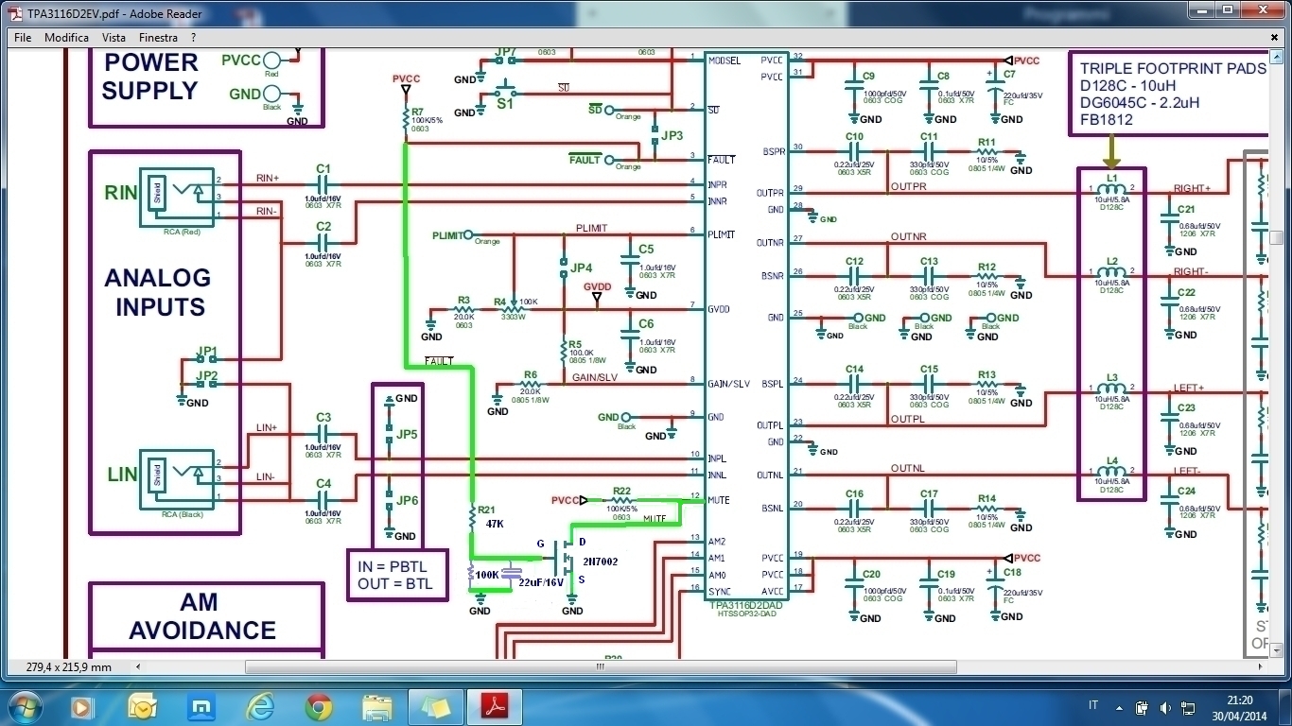The image size is (1292, 726).
Task: Click the 22uF/16V capacitor label
Action: pos(541,583)
